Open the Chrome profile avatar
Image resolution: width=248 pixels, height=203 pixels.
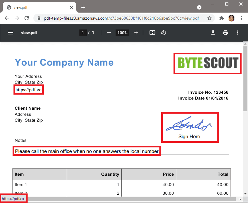(231, 18)
